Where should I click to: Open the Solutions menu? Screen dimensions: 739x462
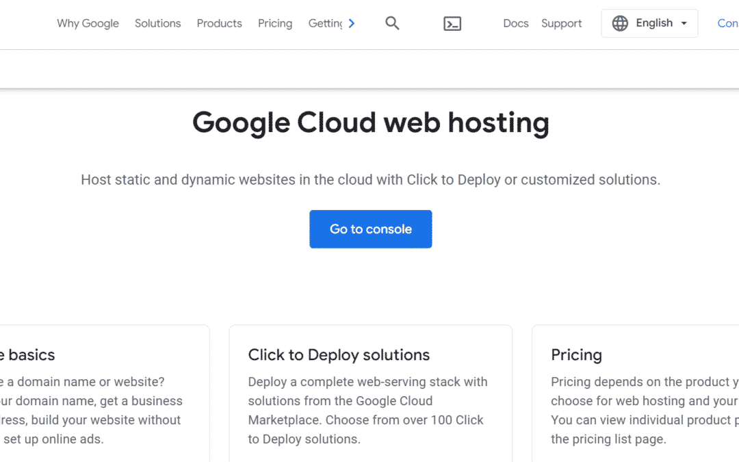157,23
